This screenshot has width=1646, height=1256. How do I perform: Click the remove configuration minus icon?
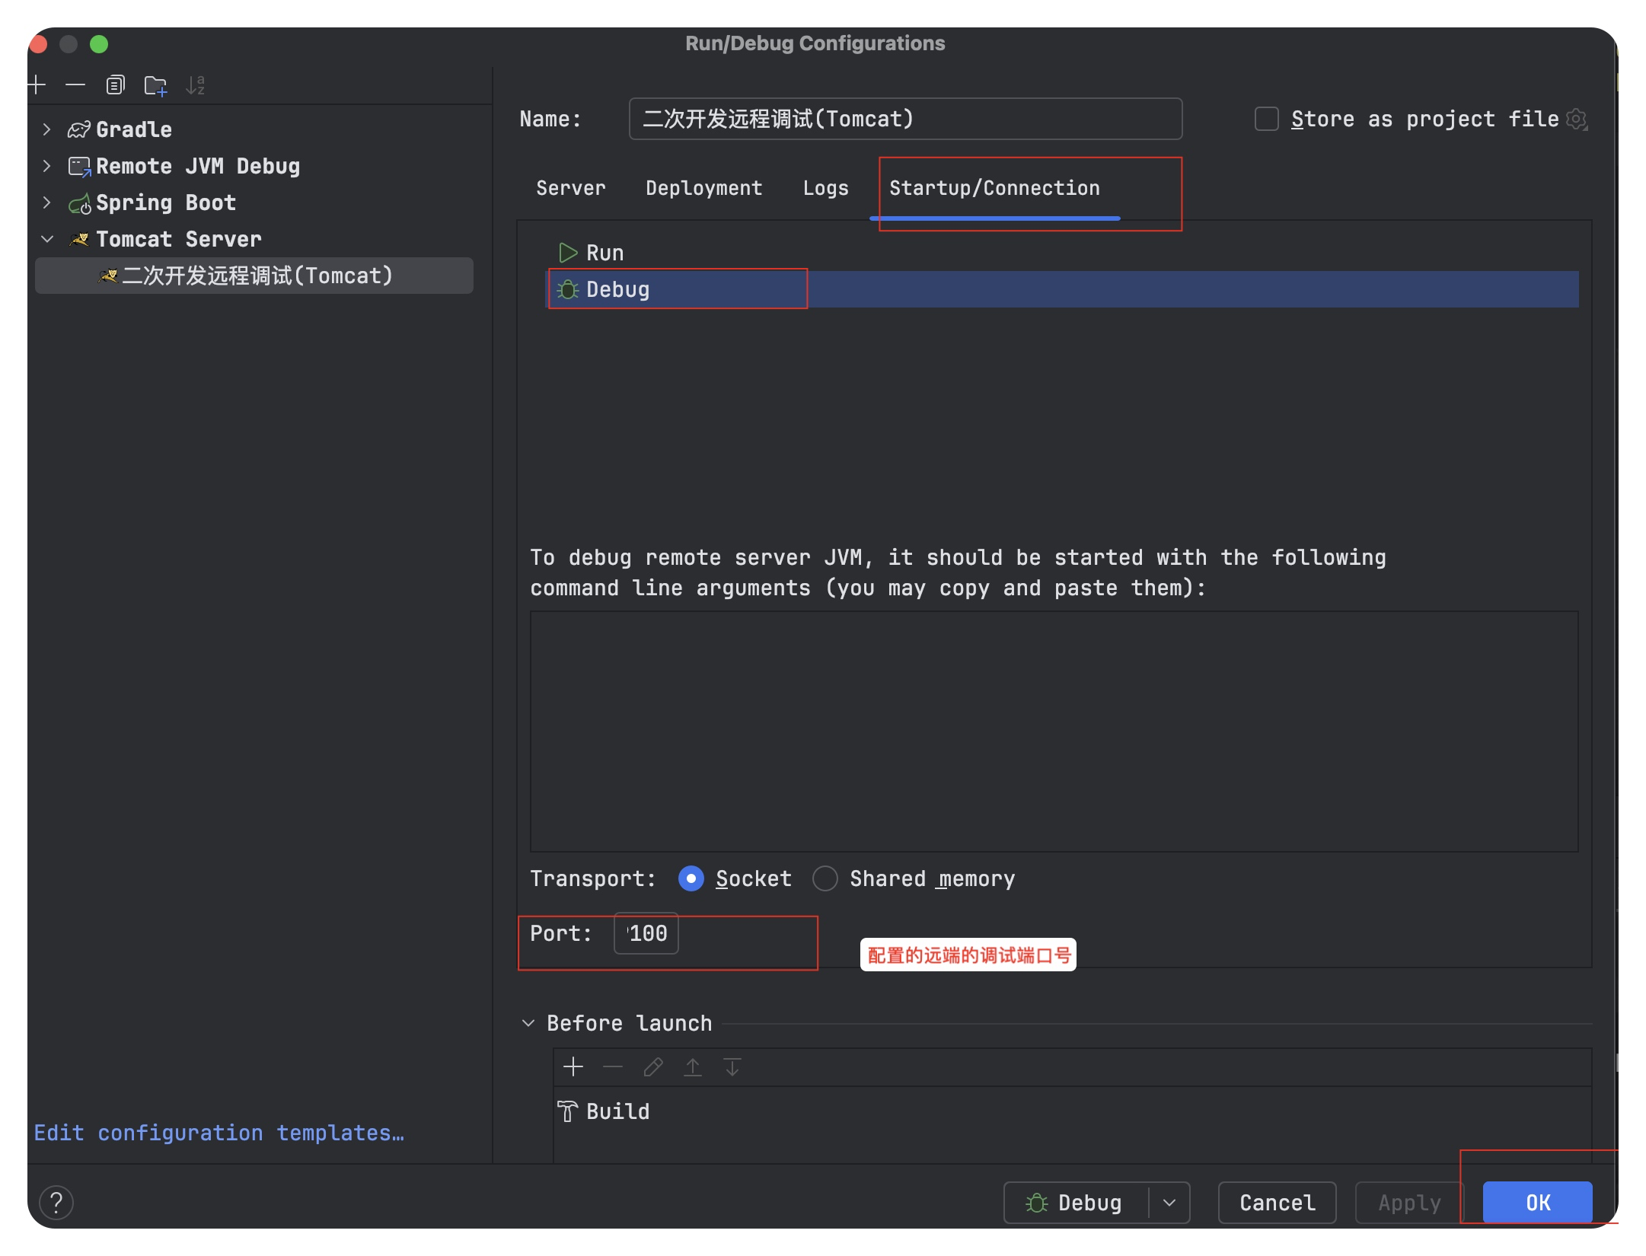pos(75,84)
